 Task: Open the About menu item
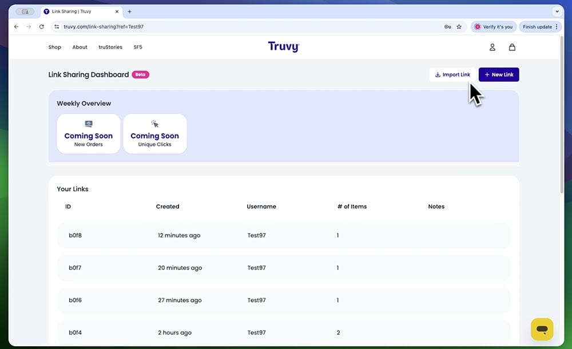point(80,47)
